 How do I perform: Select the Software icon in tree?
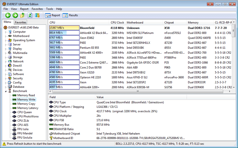click(10, 74)
